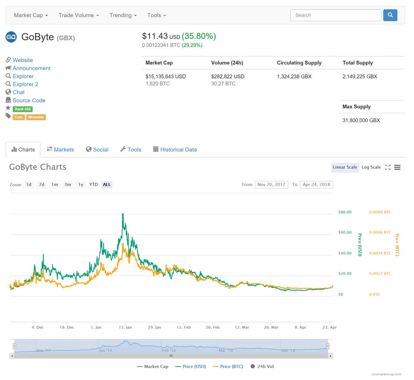Expand the Market Cap dropdown menu
The image size is (414, 380).
(31, 15)
